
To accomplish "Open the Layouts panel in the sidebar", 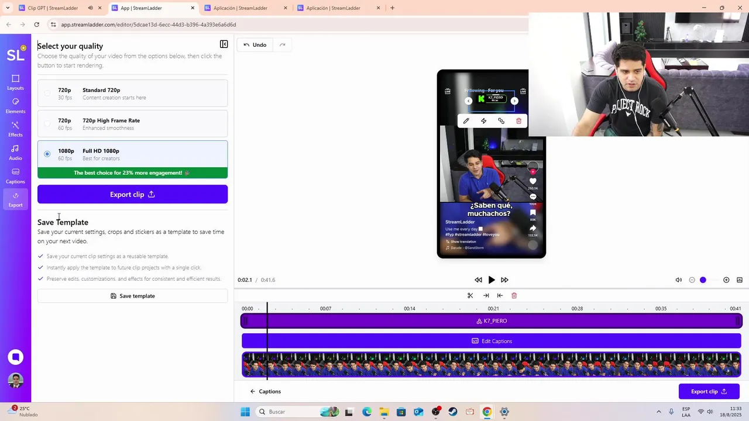I will click(x=15, y=82).
